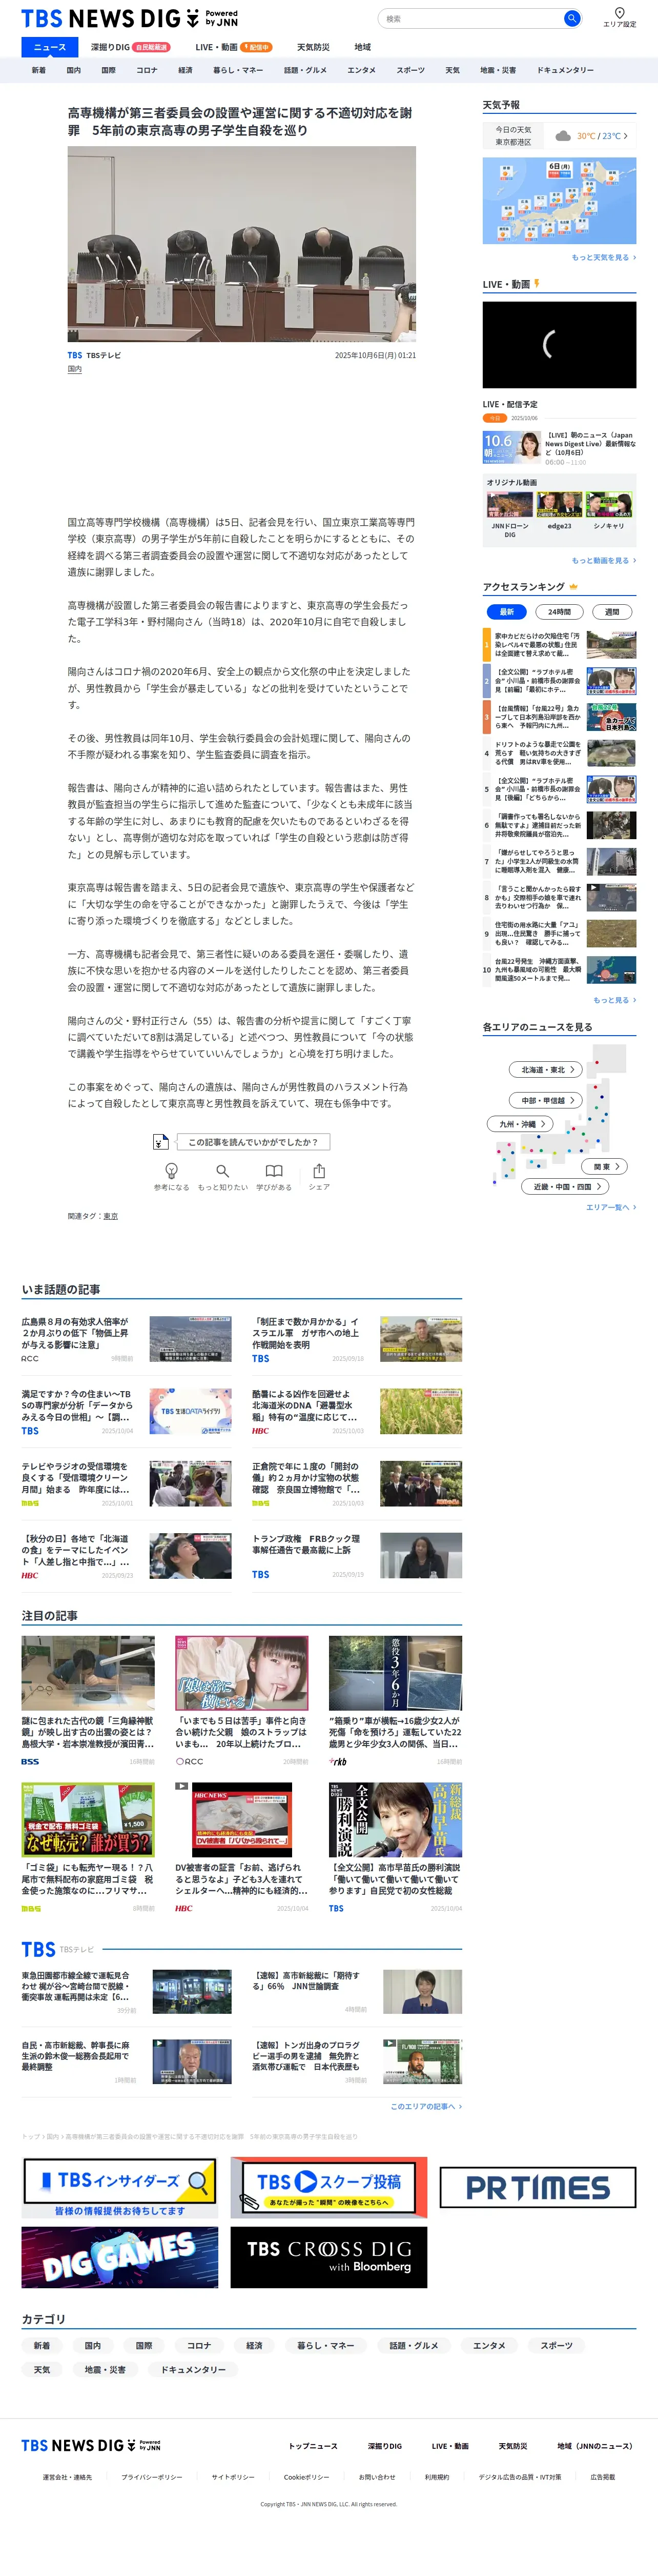Image resolution: width=658 pixels, height=2576 pixels.
Task: Open エリア一覧へ link
Action: point(610,1207)
